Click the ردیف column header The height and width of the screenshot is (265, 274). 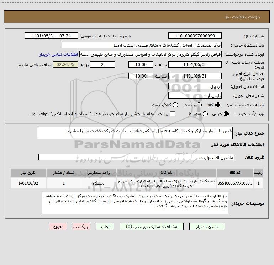click(258, 173)
